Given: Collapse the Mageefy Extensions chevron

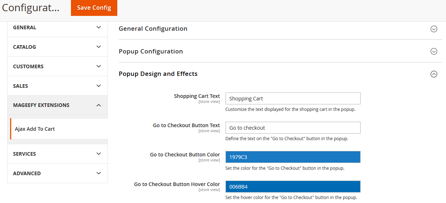Looking at the screenshot, I should click(x=98, y=105).
